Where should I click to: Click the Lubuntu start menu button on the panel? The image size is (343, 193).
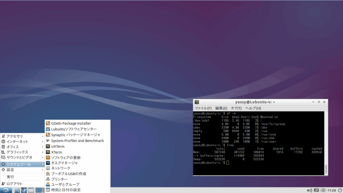point(6,190)
